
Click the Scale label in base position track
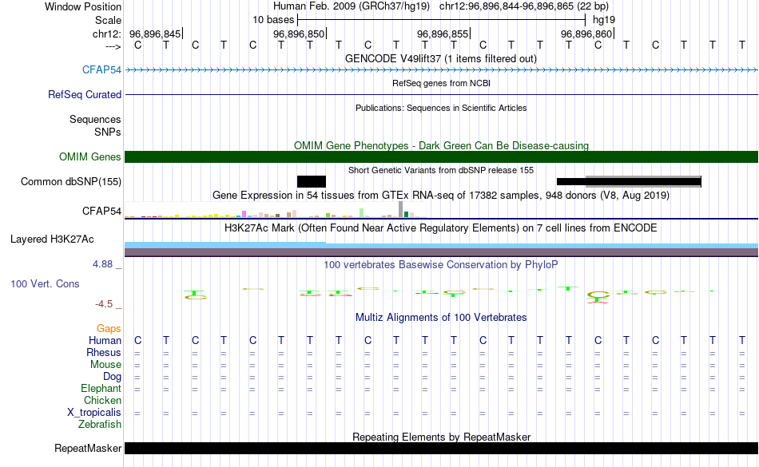(108, 20)
